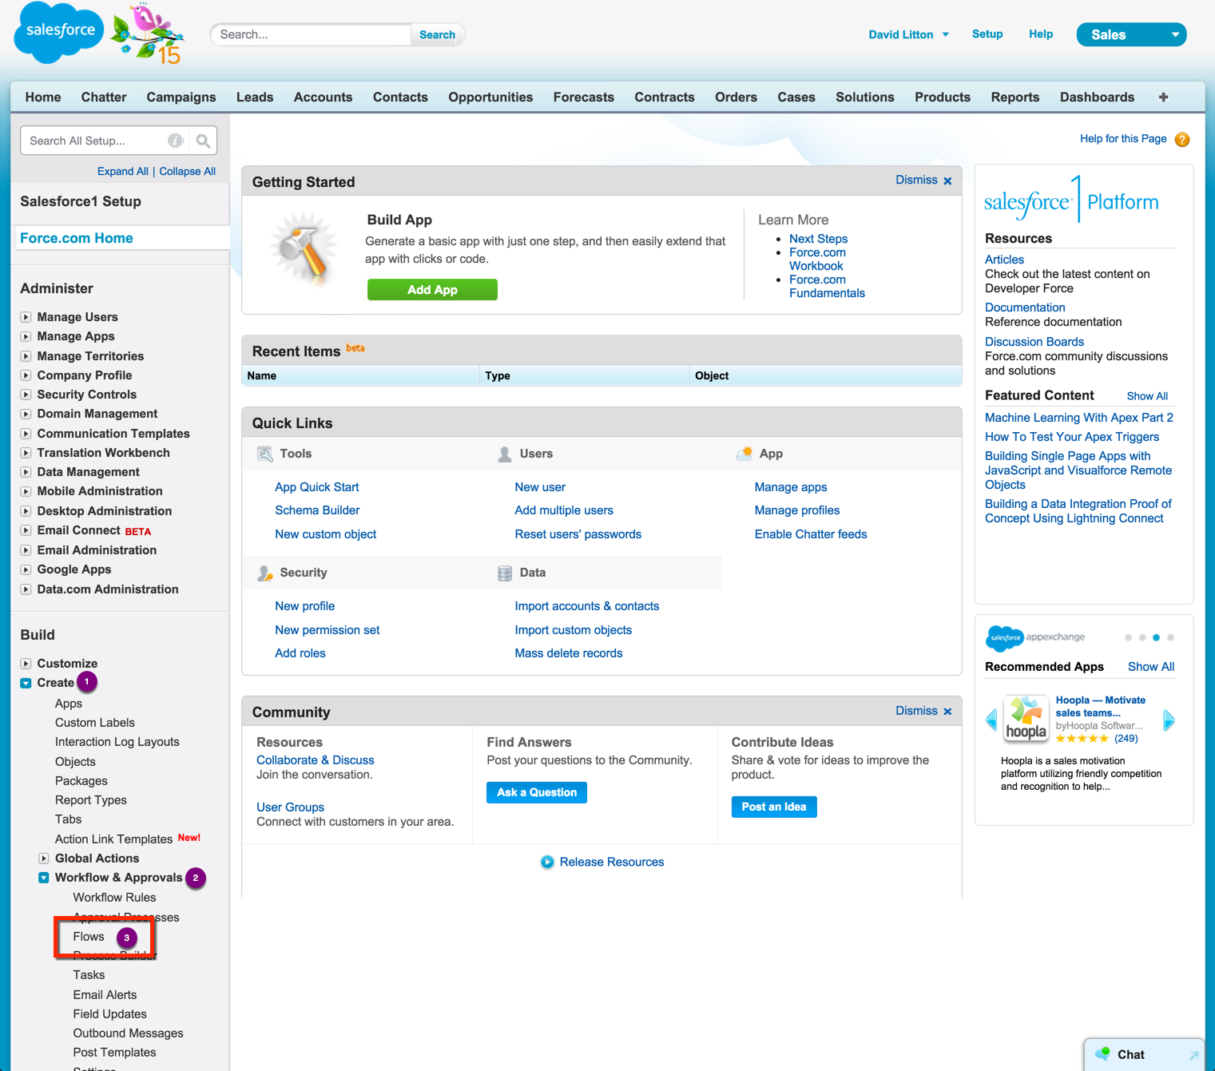Dismiss Getting Started panel with X icon
This screenshot has height=1071, width=1215.
[947, 181]
